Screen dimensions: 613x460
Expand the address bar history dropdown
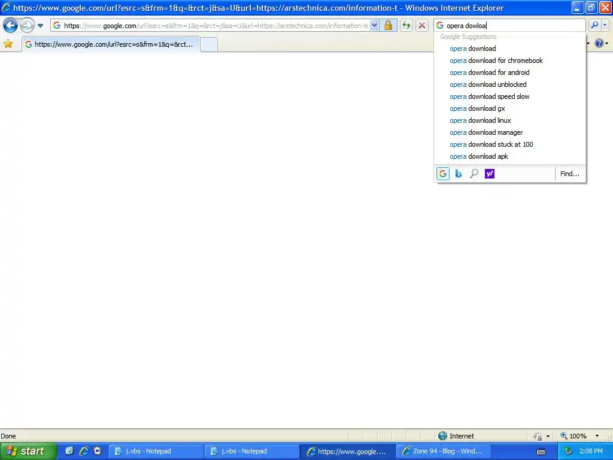coord(374,26)
